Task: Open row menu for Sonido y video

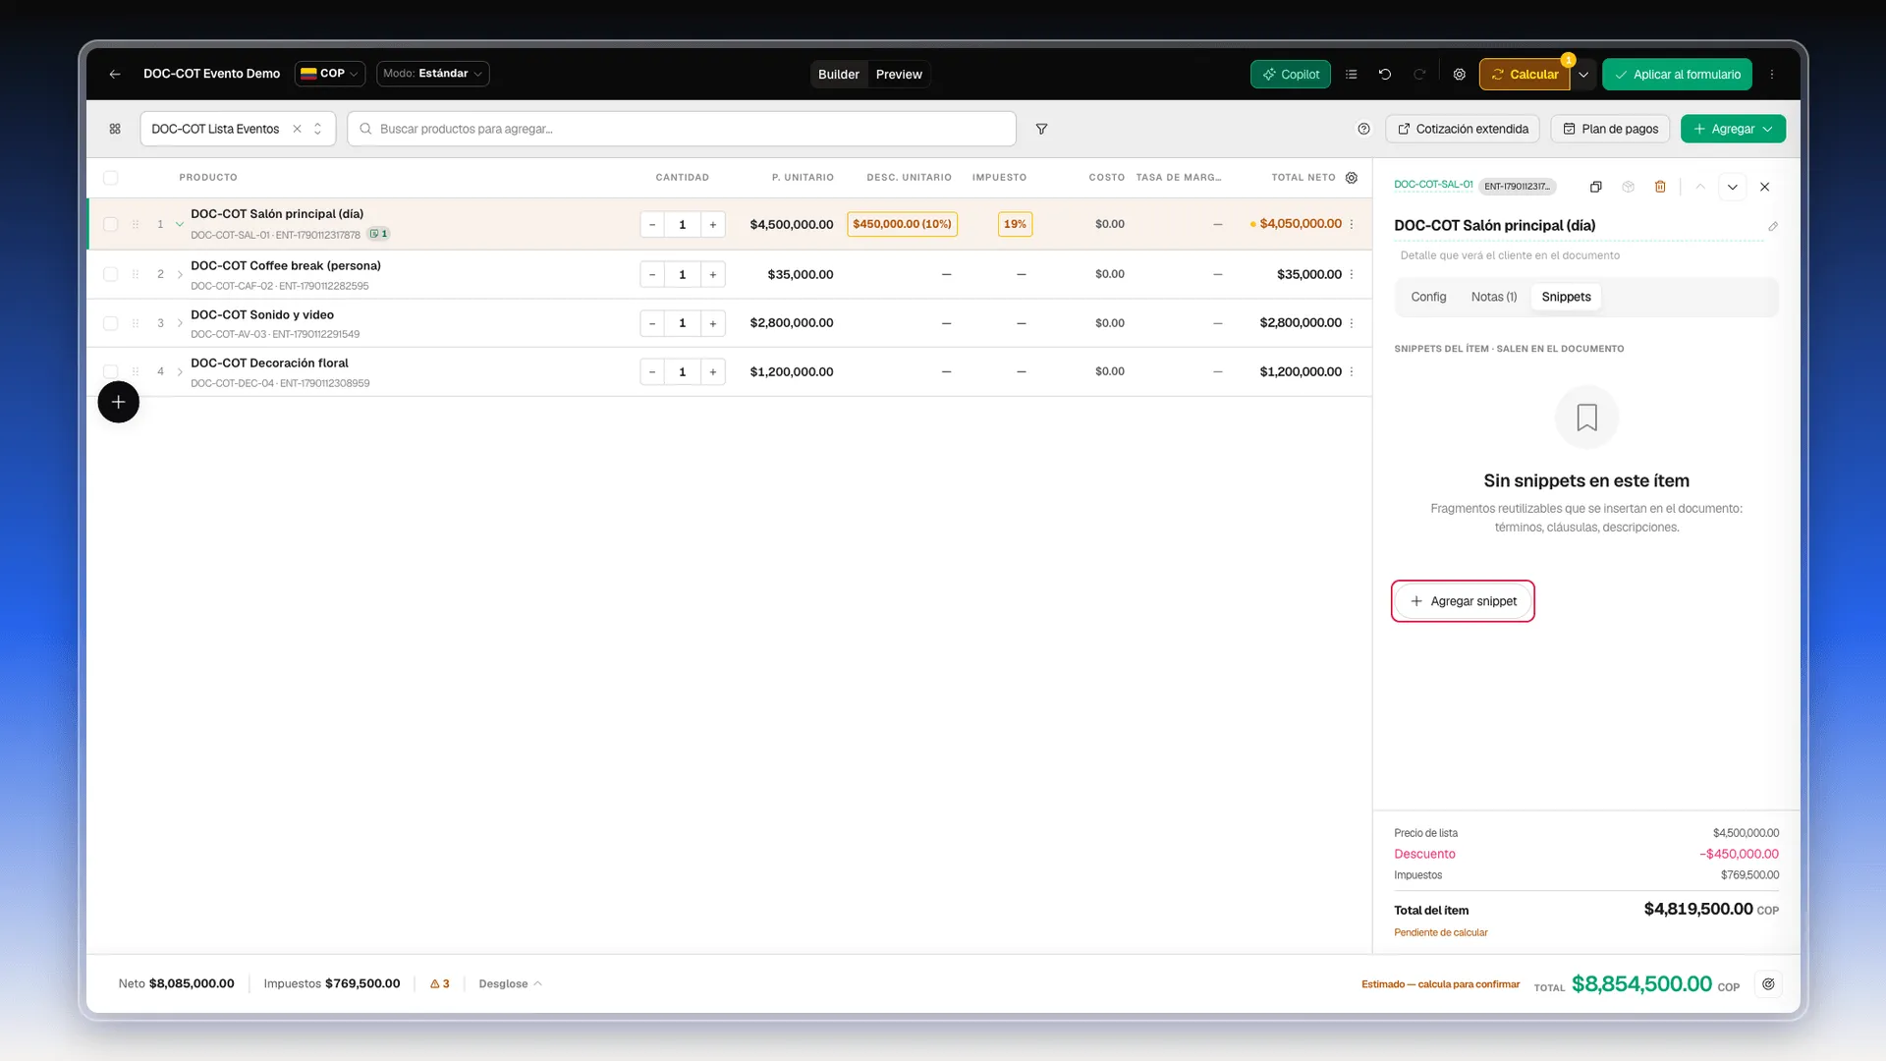Action: click(x=1352, y=323)
